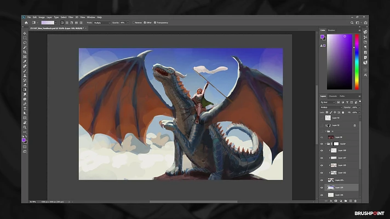
Task: Click the gradient preview swatch in options bar
Action: (48, 22)
